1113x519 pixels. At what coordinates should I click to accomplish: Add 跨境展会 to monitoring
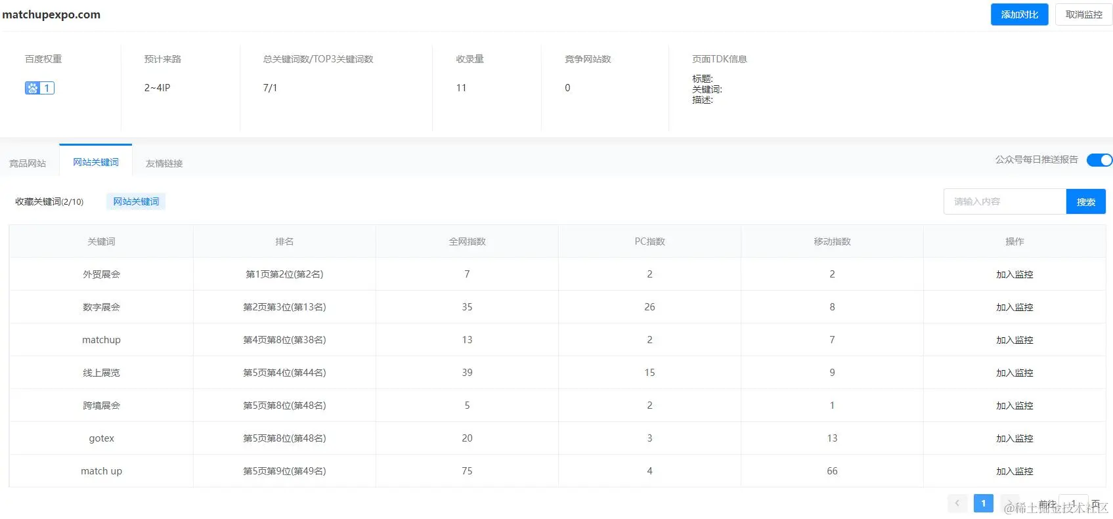pos(1015,405)
